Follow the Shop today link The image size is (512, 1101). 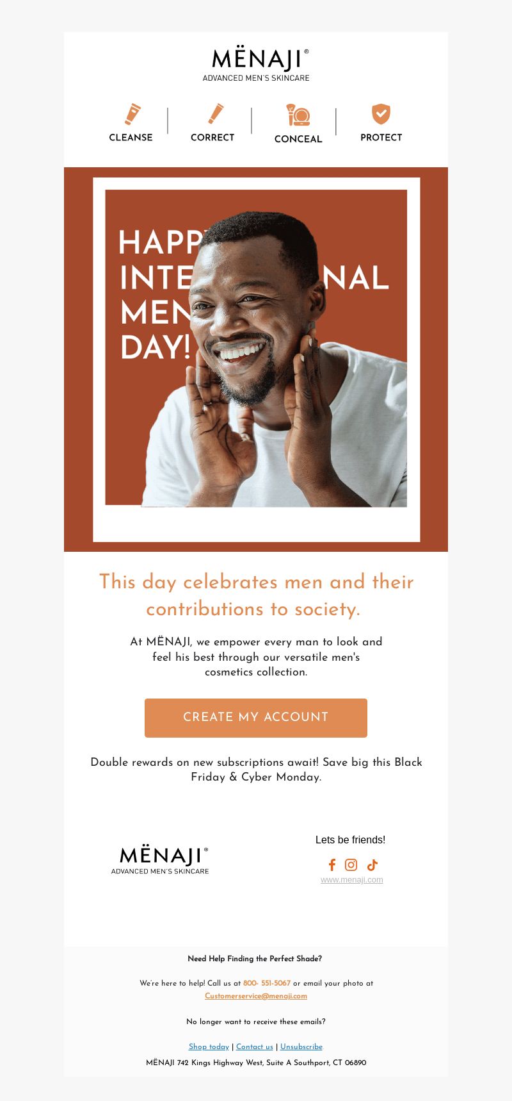209,1047
